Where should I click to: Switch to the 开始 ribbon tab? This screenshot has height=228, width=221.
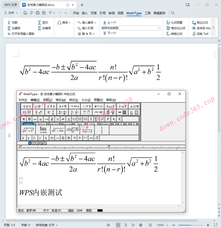click(x=76, y=13)
